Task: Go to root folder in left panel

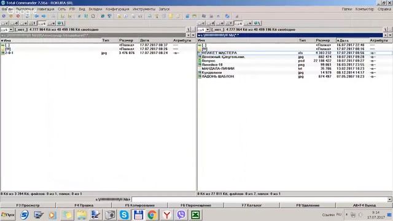Action: click(189, 29)
